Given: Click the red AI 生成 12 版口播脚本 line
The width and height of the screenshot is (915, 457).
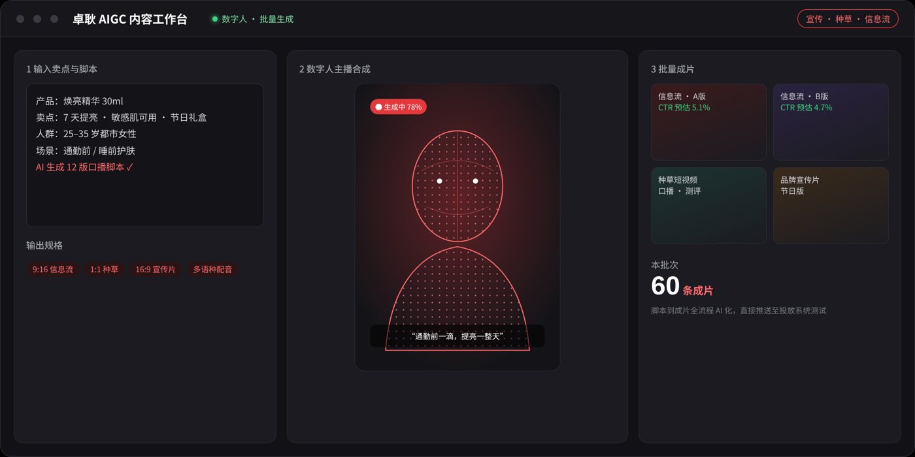Looking at the screenshot, I should [x=85, y=167].
